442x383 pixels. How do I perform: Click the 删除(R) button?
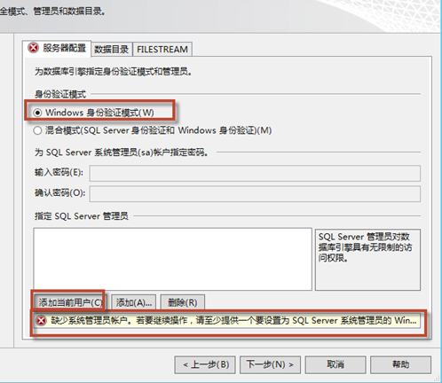pyautogui.click(x=183, y=302)
